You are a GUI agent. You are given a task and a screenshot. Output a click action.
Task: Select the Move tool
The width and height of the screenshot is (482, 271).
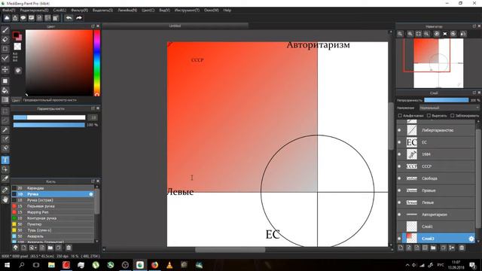5,69
